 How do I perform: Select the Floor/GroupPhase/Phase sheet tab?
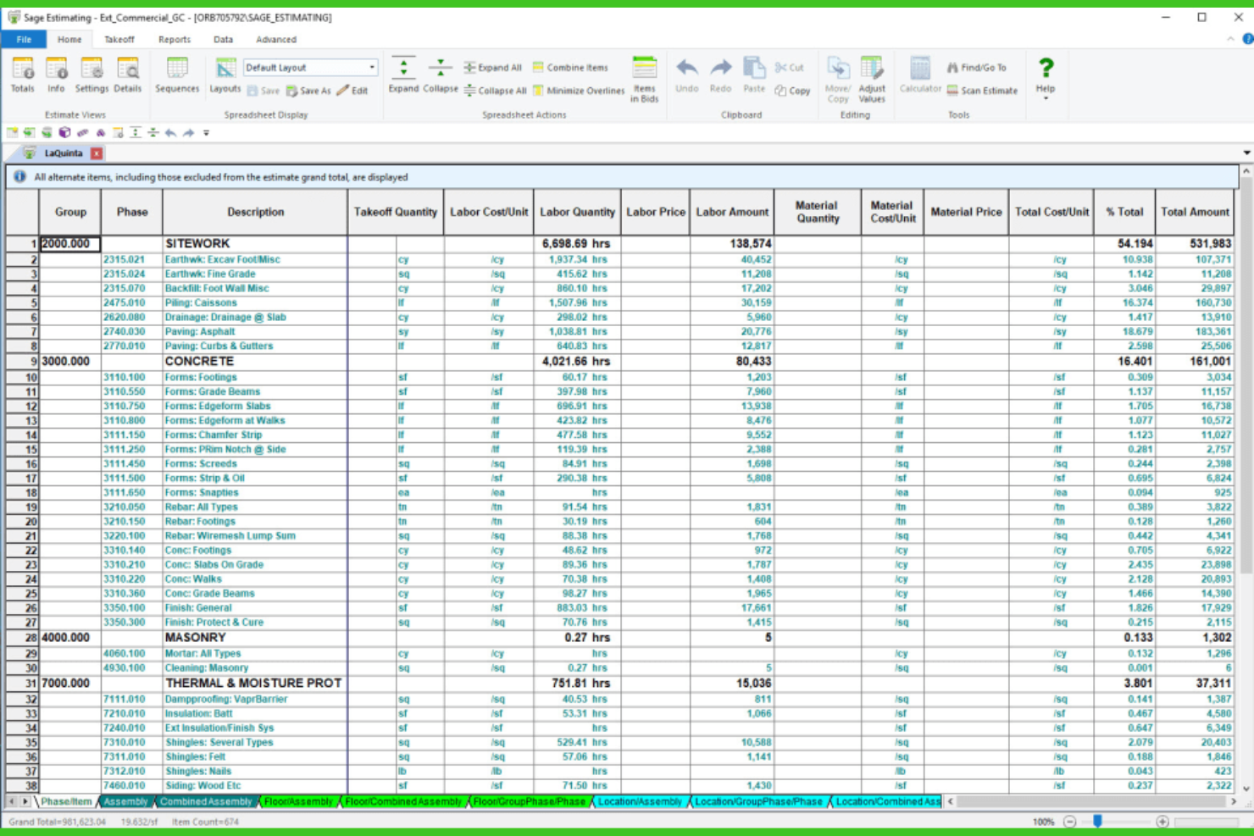pos(530,801)
